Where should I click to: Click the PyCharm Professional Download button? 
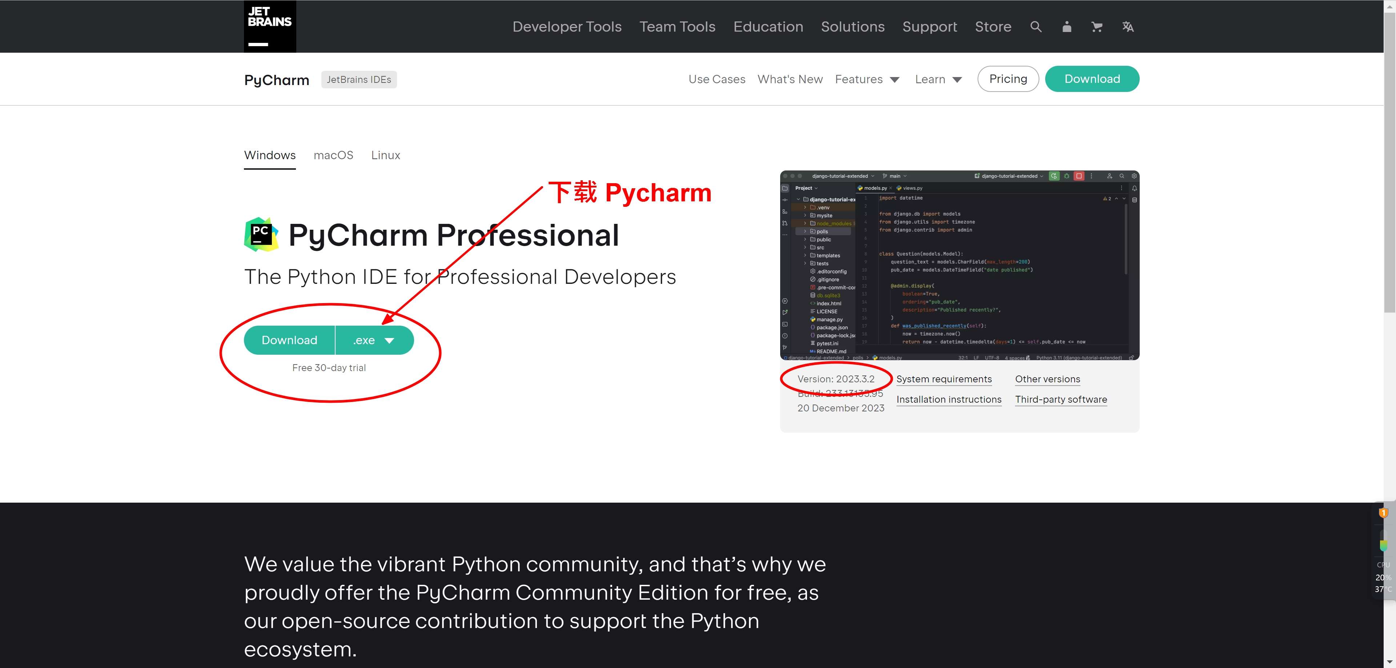[289, 340]
